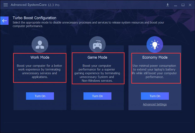Click the Game Mode controller icon
The height and width of the screenshot is (133, 195).
point(97,45)
